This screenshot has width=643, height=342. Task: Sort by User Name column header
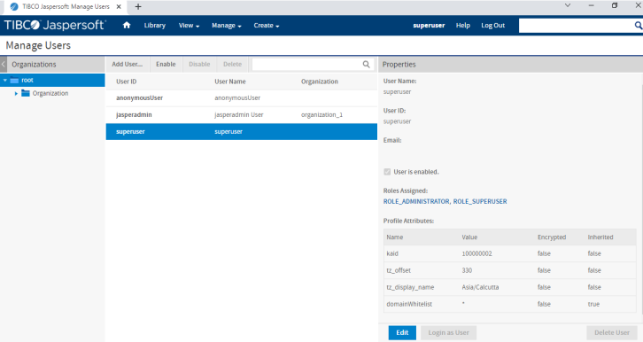pyautogui.click(x=230, y=82)
